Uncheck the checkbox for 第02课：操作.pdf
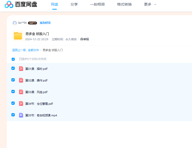The height and width of the screenshot is (148, 192). point(13,80)
